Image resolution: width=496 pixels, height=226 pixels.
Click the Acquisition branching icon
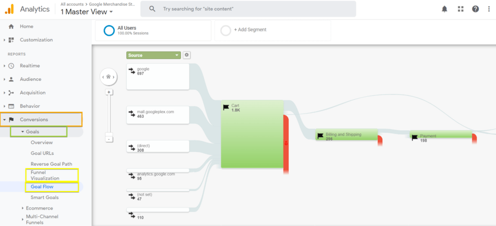click(11, 92)
